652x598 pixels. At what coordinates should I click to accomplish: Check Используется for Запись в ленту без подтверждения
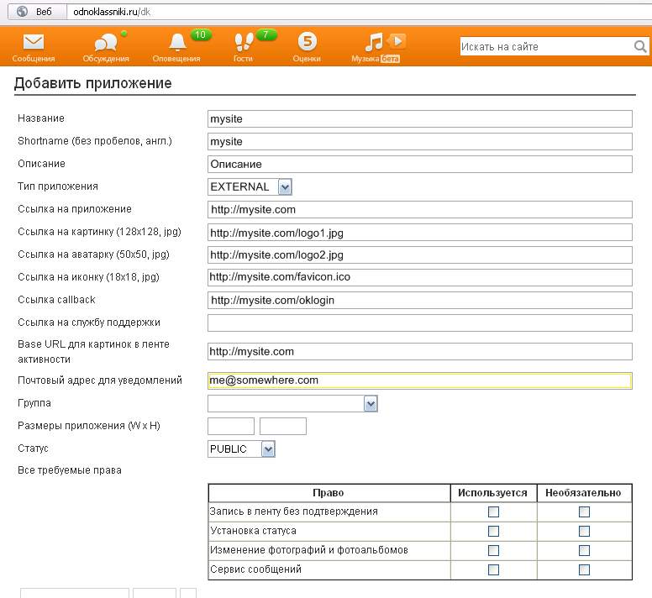click(493, 512)
